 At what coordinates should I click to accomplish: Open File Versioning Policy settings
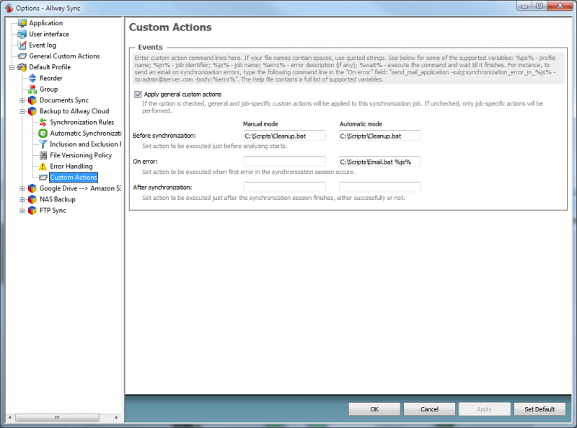point(81,155)
